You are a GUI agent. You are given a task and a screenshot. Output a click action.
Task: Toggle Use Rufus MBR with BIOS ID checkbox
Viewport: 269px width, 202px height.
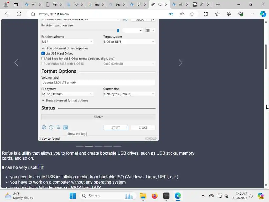pyautogui.click(x=43, y=64)
